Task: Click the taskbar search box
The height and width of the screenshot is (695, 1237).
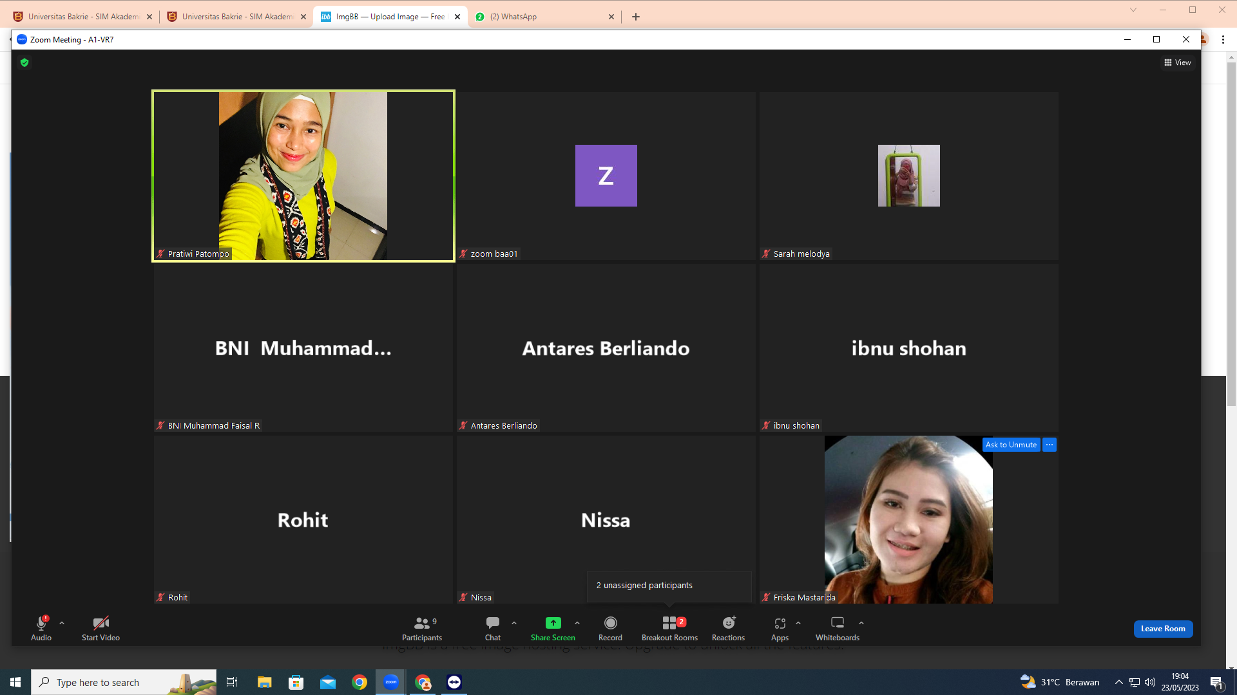Action: point(124,682)
